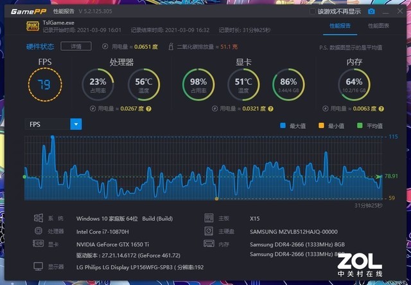Switch to the 性能图表 tab
The image size is (411, 285).
pyautogui.click(x=378, y=26)
